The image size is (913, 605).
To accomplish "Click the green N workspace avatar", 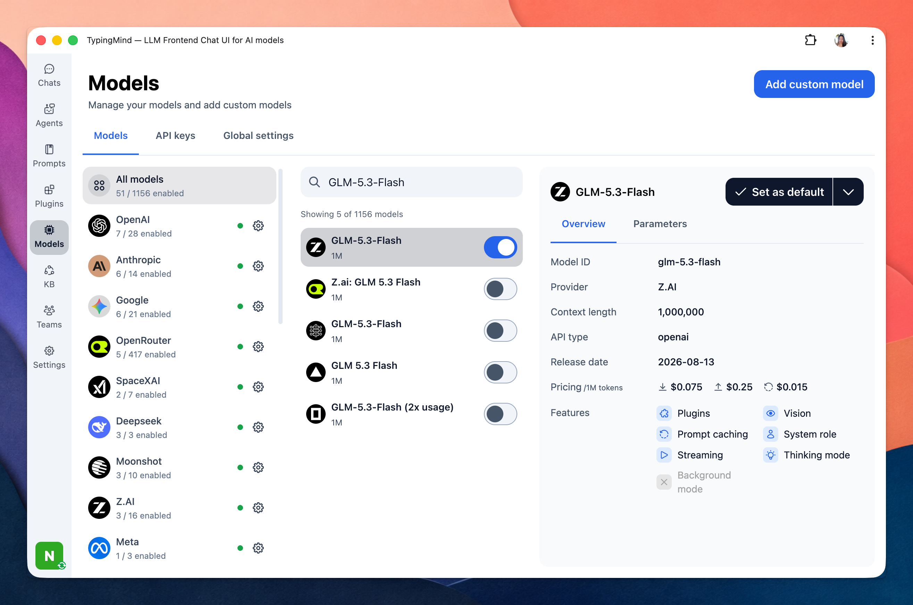I will coord(49,556).
